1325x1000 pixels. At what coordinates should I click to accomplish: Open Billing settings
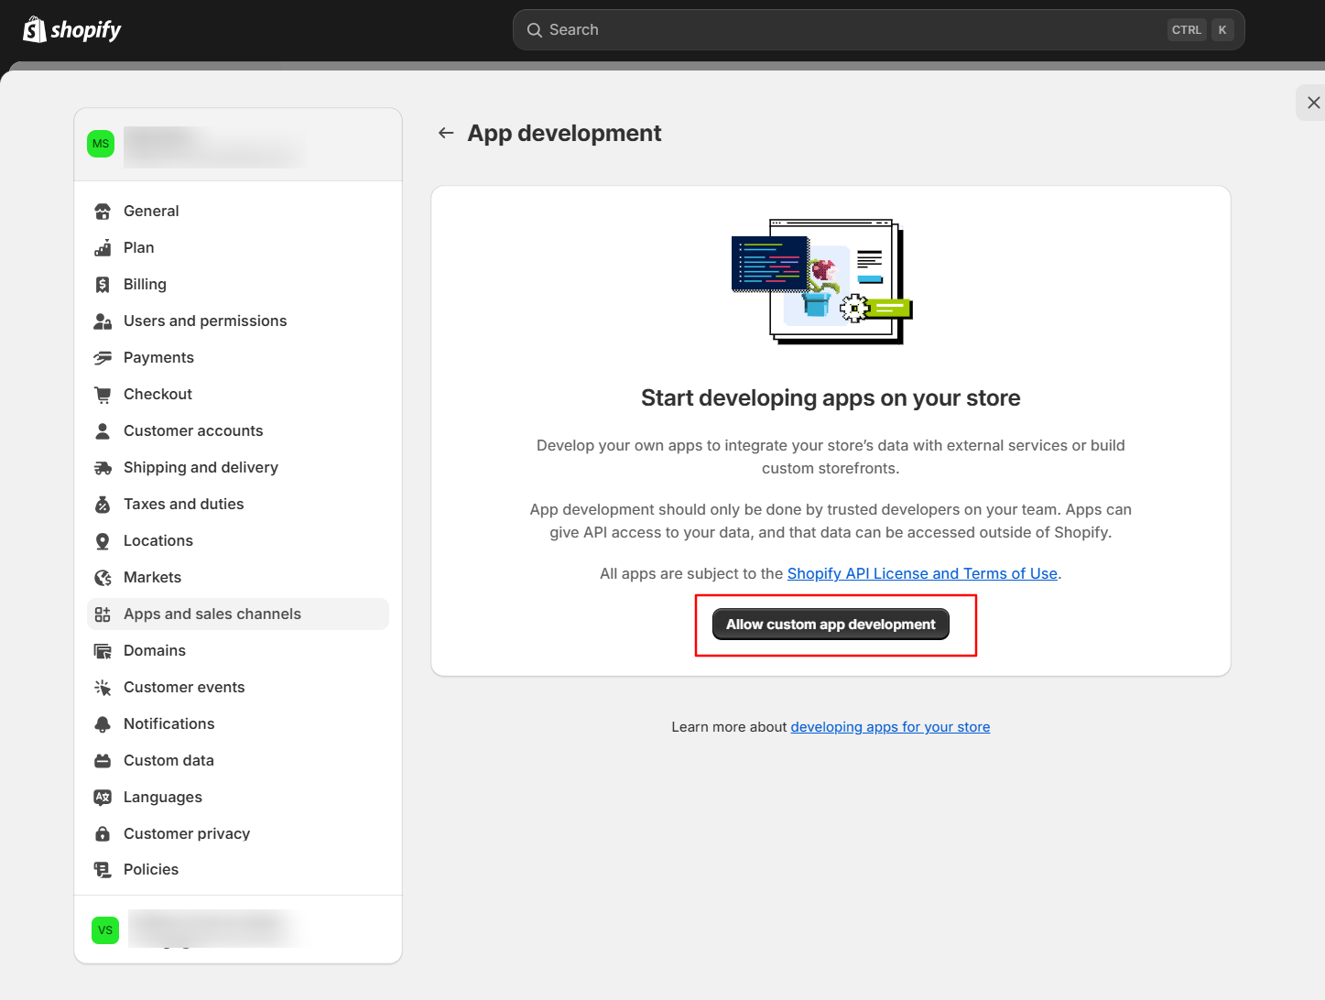click(238, 284)
